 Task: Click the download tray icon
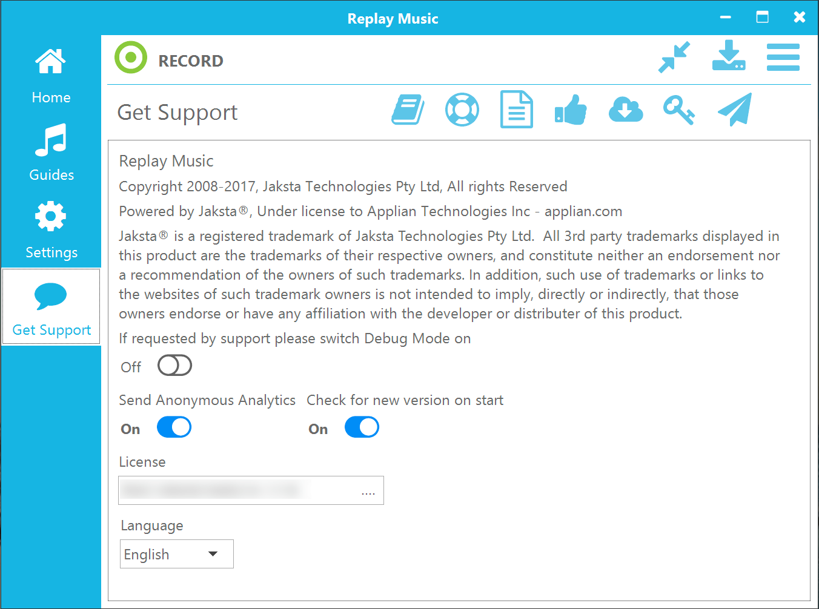click(729, 56)
